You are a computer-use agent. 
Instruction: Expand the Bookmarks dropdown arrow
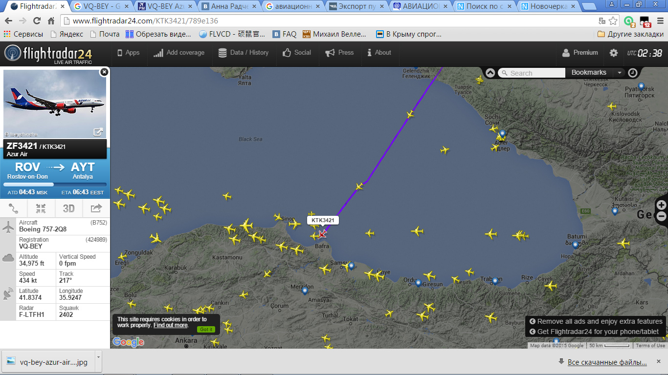pos(620,73)
